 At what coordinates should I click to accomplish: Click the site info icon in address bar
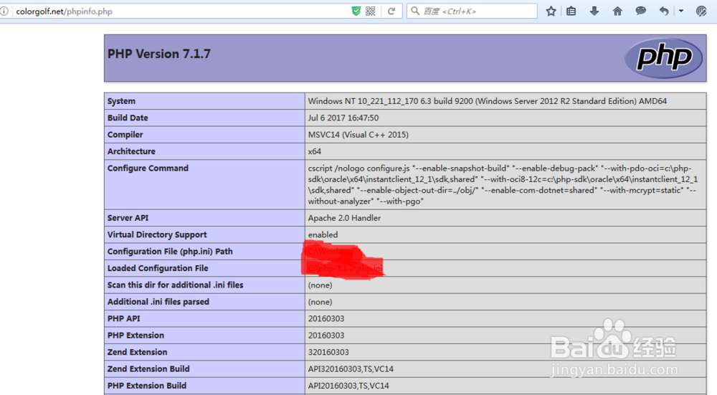click(4, 11)
